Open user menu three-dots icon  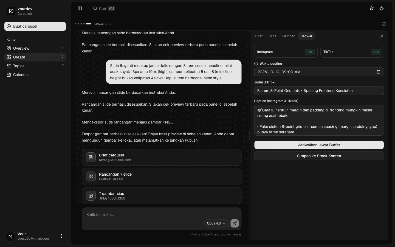[61, 236]
